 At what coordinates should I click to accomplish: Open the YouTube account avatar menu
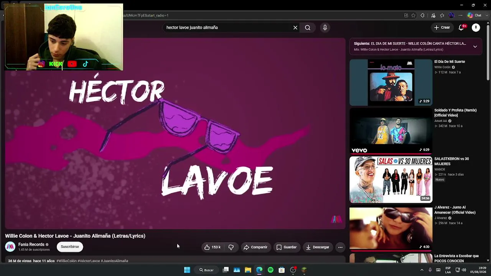point(476,28)
